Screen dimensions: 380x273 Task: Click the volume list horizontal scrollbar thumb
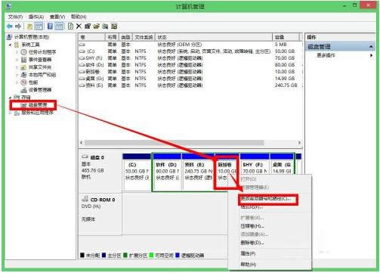point(175,143)
